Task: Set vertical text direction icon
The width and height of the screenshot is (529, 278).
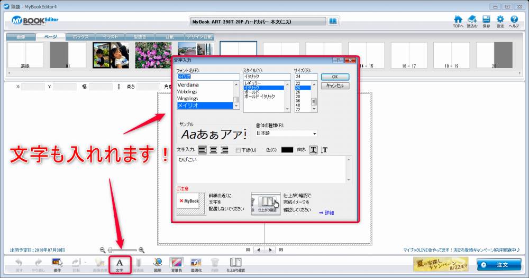Action: click(324, 150)
